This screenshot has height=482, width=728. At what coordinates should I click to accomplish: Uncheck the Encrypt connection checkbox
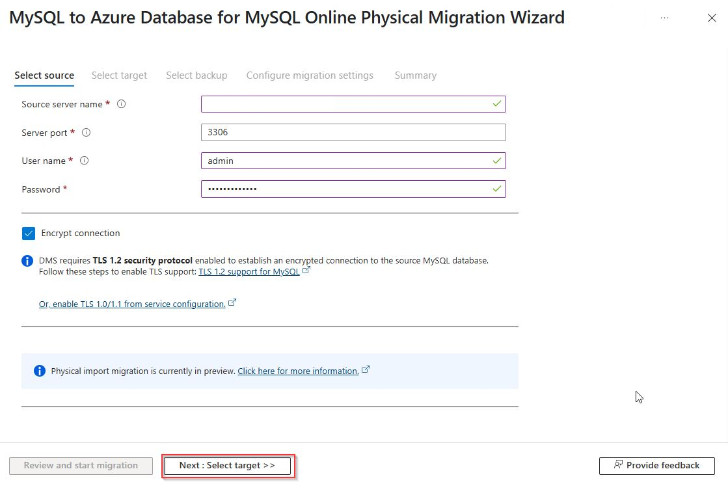(x=29, y=233)
